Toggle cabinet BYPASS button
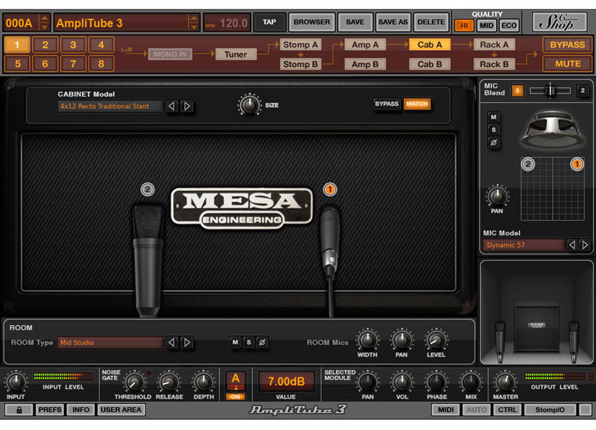This screenshot has height=430, width=596. 387,104
